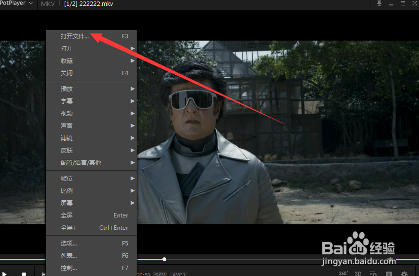419x276 pixels.
Task: Click the play button in control bar
Action: tap(4, 274)
